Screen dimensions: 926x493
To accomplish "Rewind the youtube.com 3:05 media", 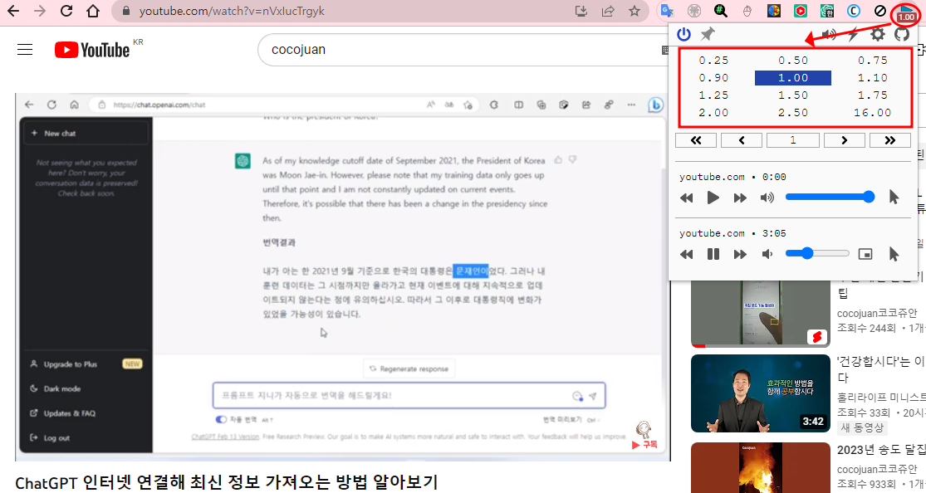I will (x=686, y=255).
